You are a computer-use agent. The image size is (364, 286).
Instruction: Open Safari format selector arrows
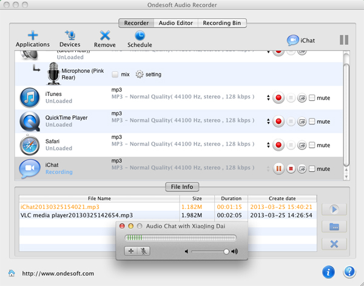tap(268, 145)
